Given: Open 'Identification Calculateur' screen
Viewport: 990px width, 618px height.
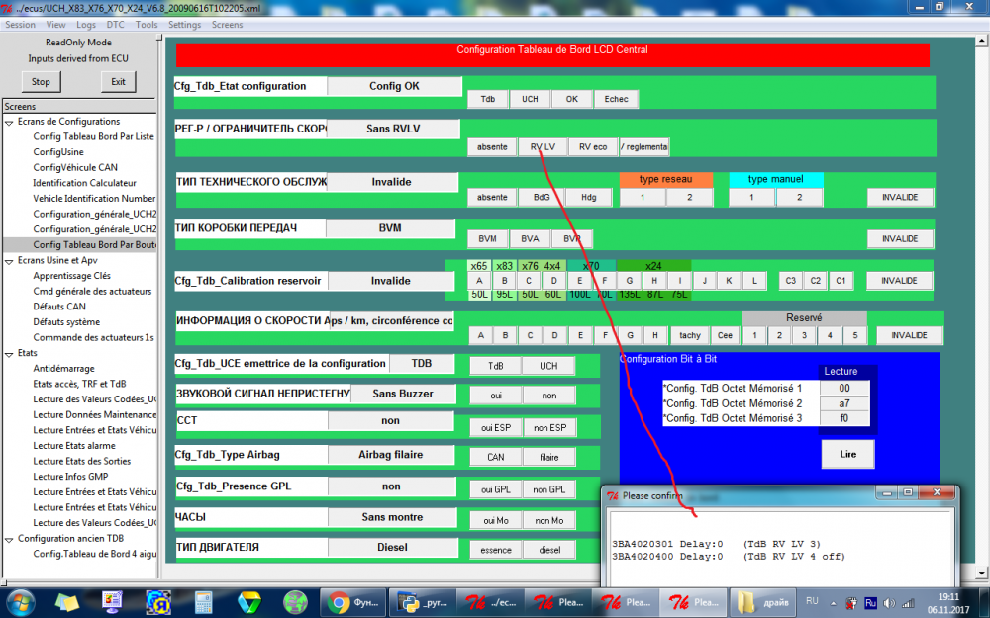Looking at the screenshot, I should tap(84, 183).
